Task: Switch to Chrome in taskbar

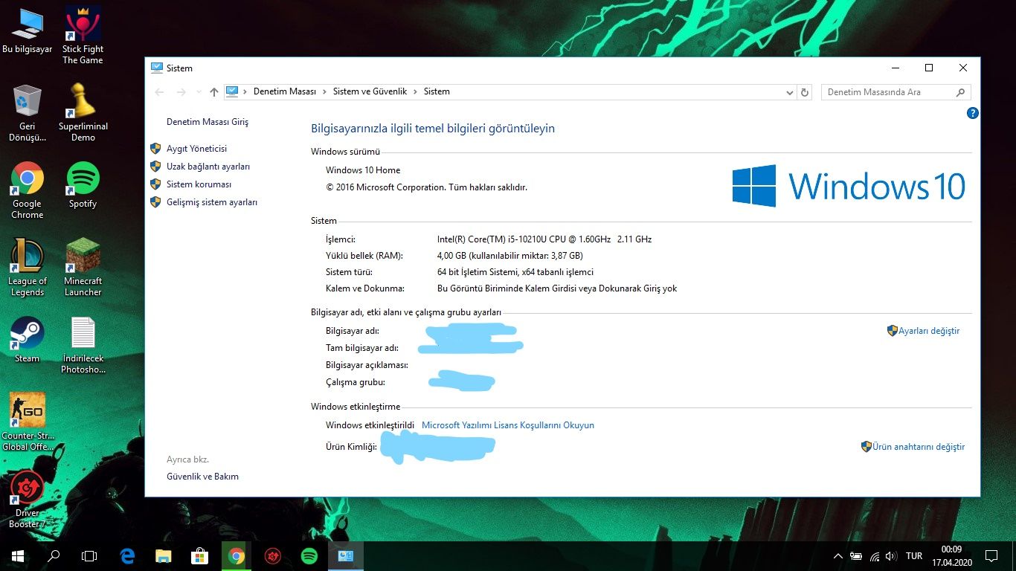Action: tap(237, 555)
